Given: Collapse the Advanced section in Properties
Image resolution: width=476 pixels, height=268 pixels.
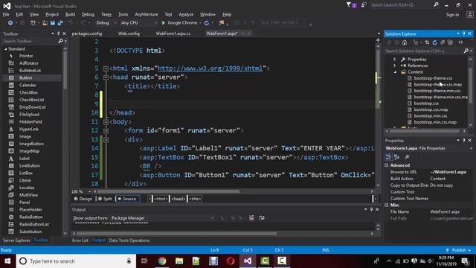Looking at the screenshot, I should pos(387,165).
